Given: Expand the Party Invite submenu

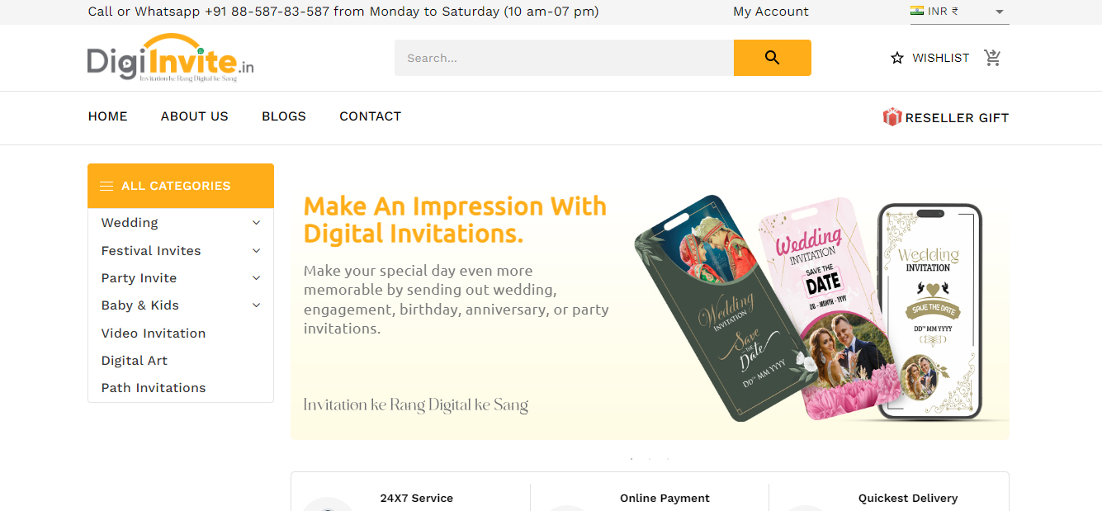Looking at the screenshot, I should click(x=256, y=278).
